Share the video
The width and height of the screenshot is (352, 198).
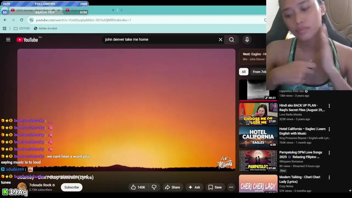(172, 187)
